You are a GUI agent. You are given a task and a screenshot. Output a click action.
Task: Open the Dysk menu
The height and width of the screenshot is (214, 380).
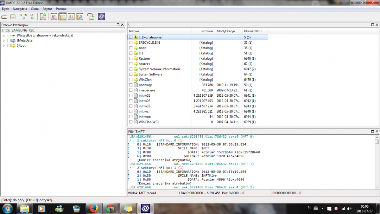coord(5,9)
